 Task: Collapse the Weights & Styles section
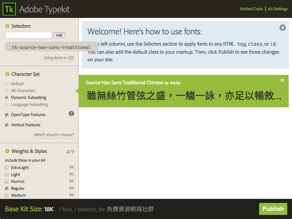click(x=7, y=151)
